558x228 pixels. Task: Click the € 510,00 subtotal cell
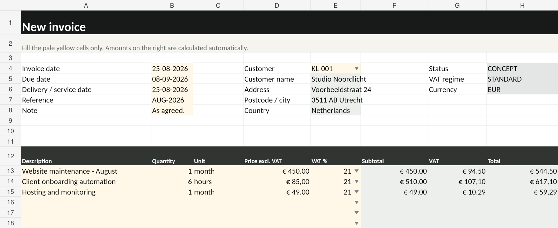tap(394, 182)
